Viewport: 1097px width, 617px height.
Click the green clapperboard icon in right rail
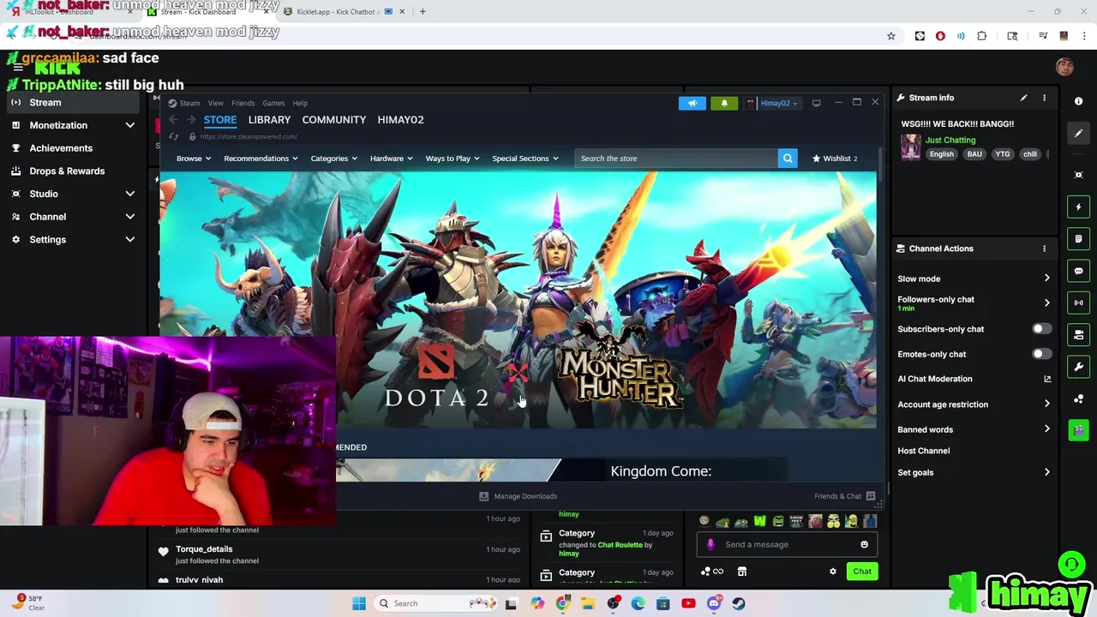(x=1079, y=430)
